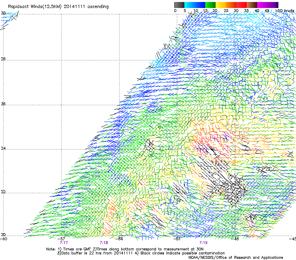Image resolution: width=296 pixels, height=260 pixels.
Task: Choose the yellow 20-25 knots legend swatch
Action: (x=221, y=5)
